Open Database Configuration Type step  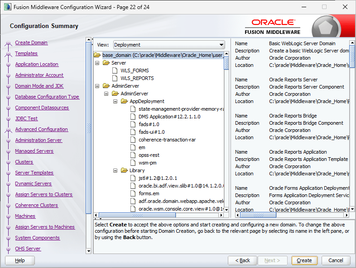click(x=47, y=97)
